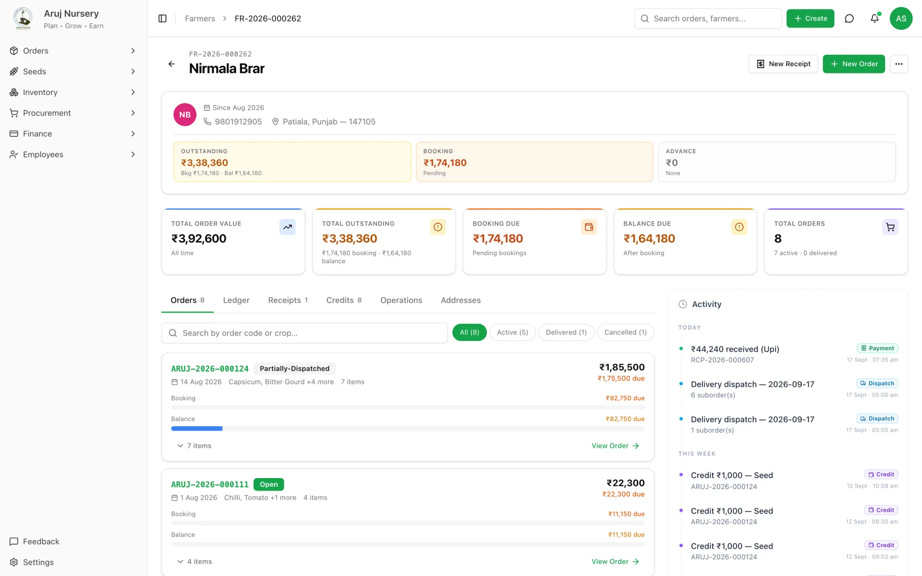The image size is (922, 576).
Task: Filter orders by Cancelled (1)
Action: 625,332
